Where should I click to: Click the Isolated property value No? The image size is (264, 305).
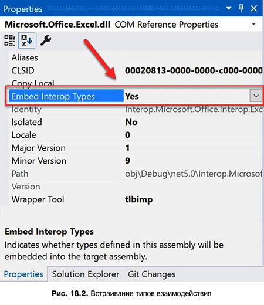(131, 122)
